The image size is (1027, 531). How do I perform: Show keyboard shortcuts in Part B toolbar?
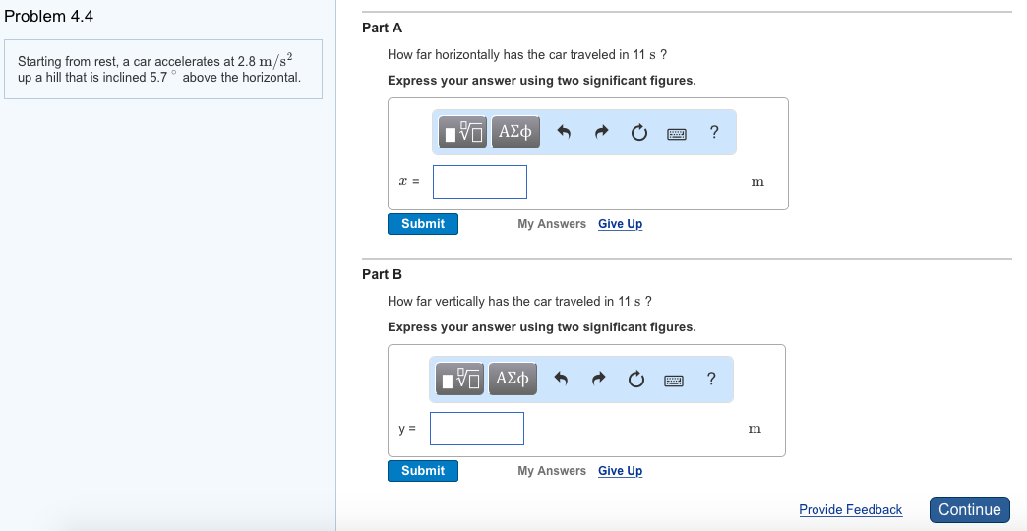(676, 380)
